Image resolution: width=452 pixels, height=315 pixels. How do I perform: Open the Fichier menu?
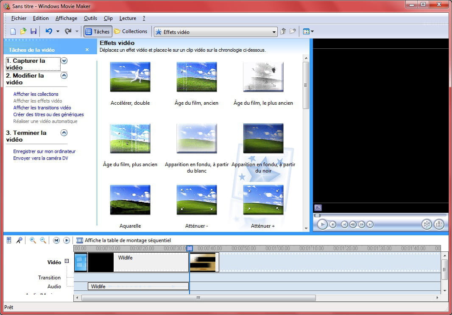tap(19, 18)
